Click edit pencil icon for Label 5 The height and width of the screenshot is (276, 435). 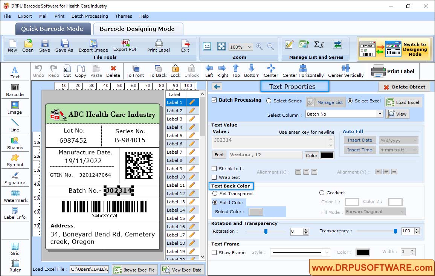(x=192, y=136)
